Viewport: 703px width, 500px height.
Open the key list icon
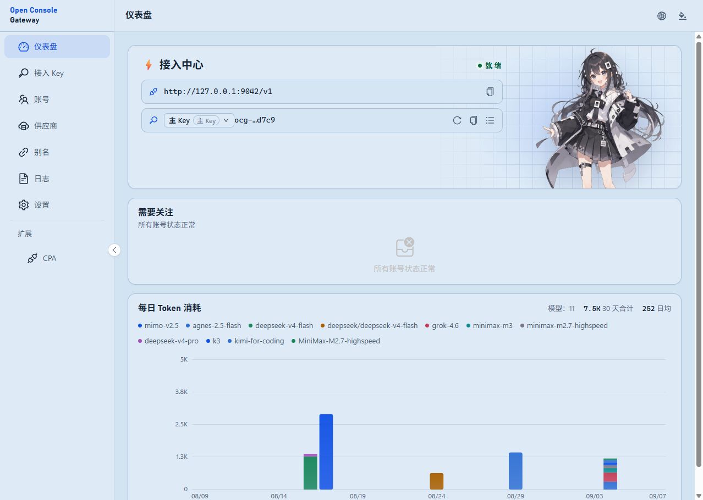coord(490,120)
